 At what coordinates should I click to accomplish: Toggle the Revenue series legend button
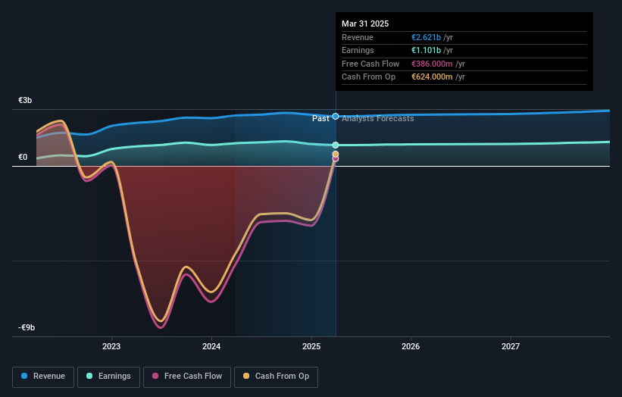43,377
